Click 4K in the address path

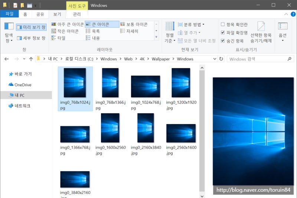142,59
